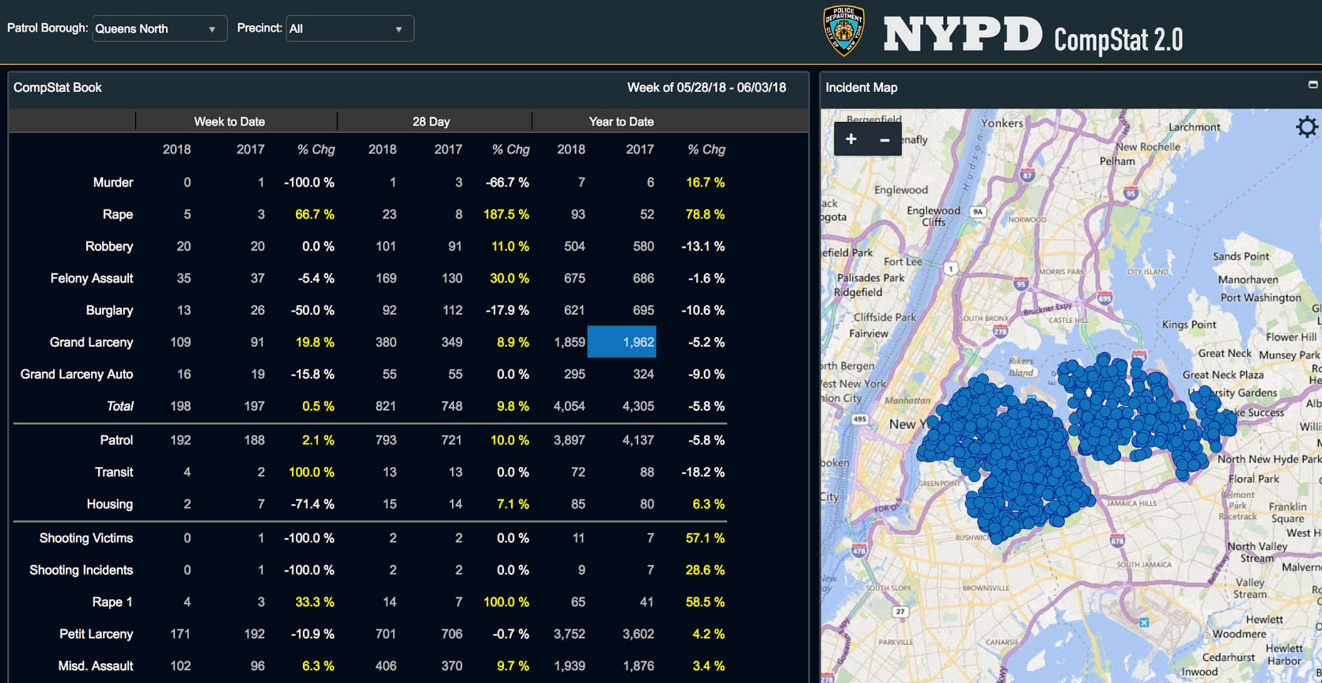Click the 1,859 Grand Larceny 2018 value
The height and width of the screenshot is (683, 1322).
tap(569, 342)
